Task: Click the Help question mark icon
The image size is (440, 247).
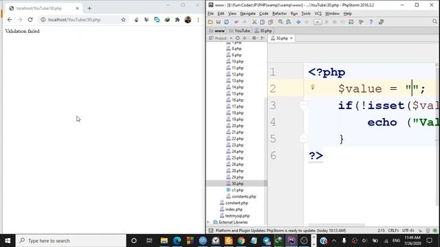Action: click(x=371, y=22)
